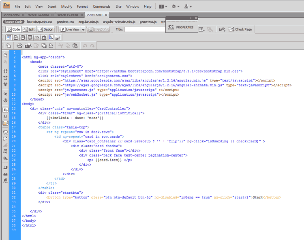Click the Save All icon

(44, 45)
